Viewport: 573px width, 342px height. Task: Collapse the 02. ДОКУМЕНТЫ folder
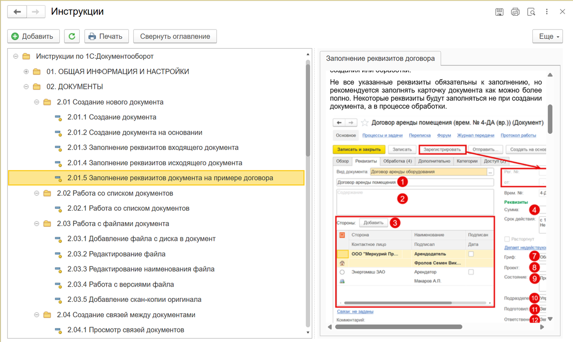(26, 87)
